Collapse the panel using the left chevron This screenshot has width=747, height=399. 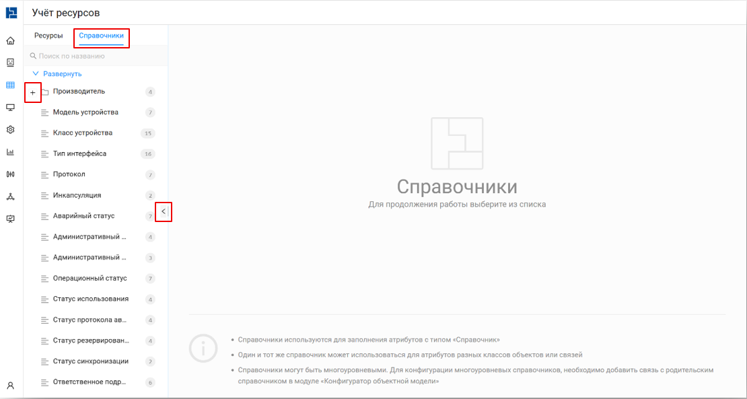click(x=163, y=211)
